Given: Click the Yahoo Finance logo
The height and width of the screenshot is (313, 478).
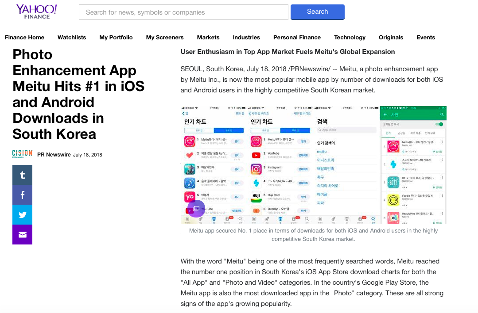Looking at the screenshot, I should point(37,12).
